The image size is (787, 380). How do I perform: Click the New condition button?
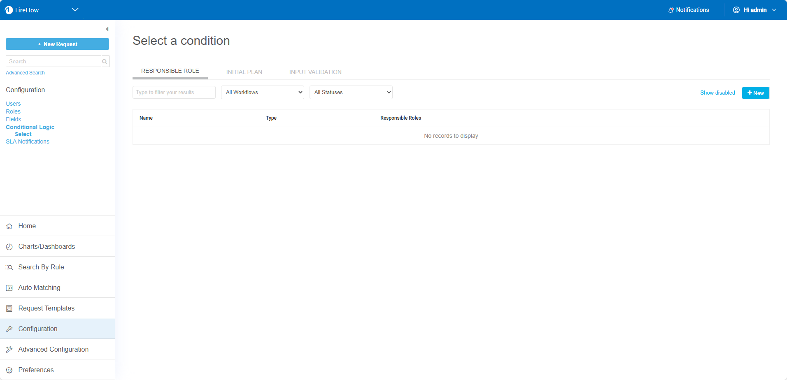click(x=755, y=93)
